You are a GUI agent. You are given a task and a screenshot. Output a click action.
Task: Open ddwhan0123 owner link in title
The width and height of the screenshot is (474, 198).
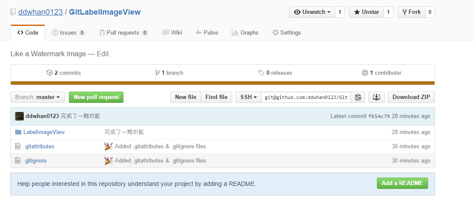(x=40, y=12)
